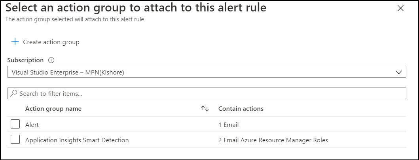Click the Create action group link
Screen dimensions: 419x160
coord(51,42)
